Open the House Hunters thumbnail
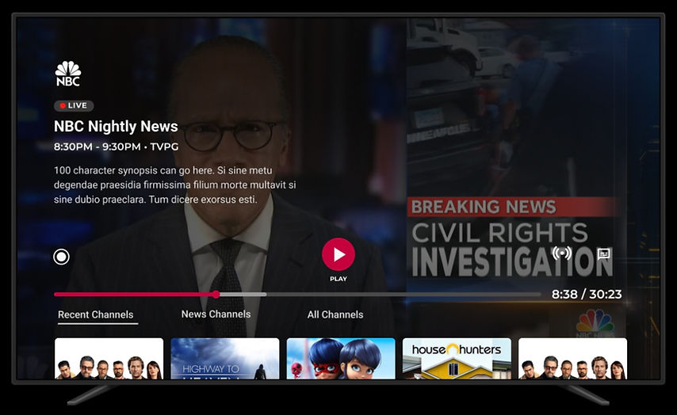 tap(457, 359)
